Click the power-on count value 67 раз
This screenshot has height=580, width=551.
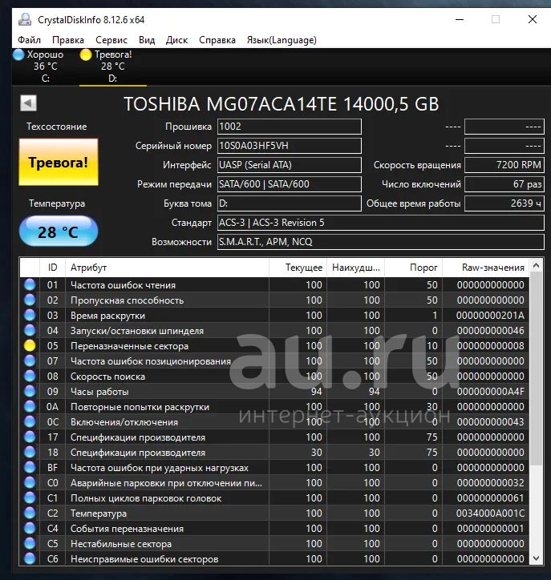click(504, 184)
